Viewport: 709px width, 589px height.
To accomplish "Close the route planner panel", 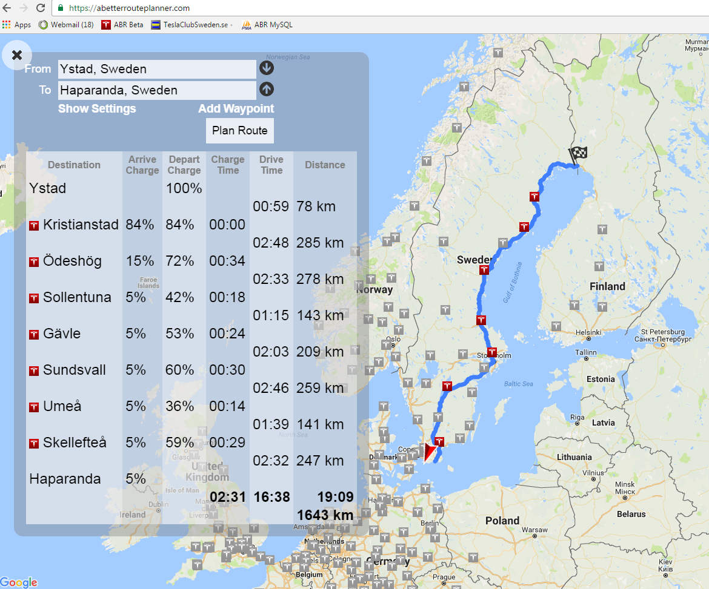I will tap(17, 55).
